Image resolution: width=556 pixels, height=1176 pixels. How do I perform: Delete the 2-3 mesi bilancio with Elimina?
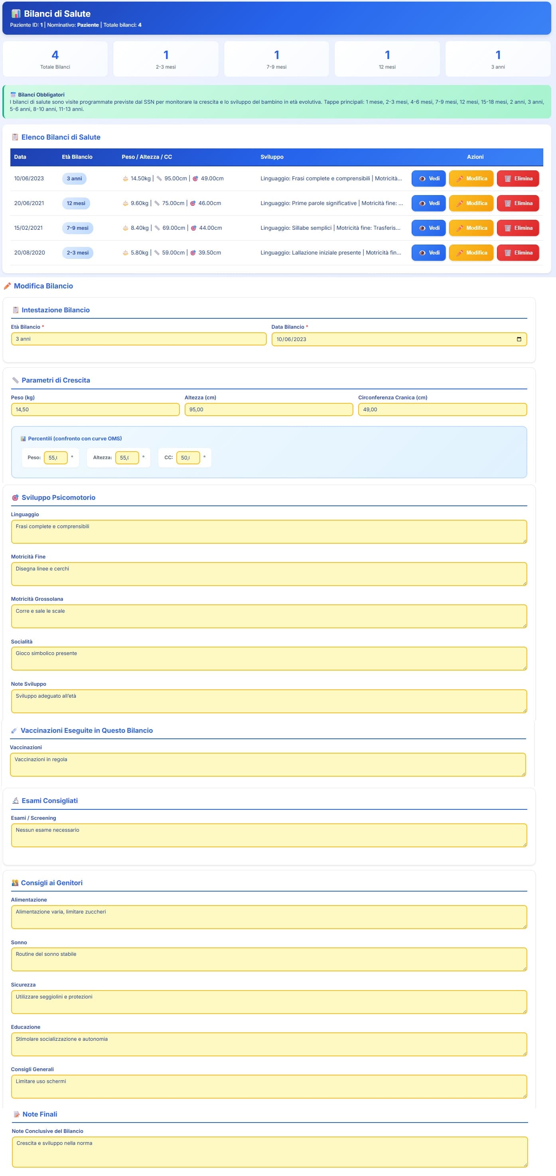[518, 253]
